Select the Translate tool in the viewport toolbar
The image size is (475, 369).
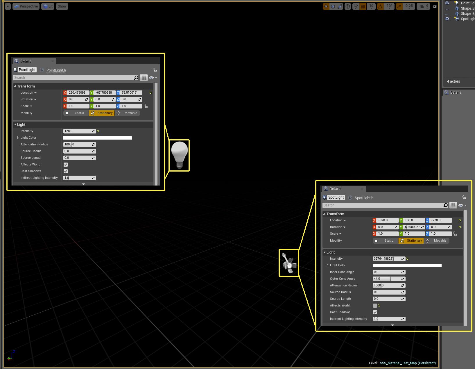pos(326,6)
